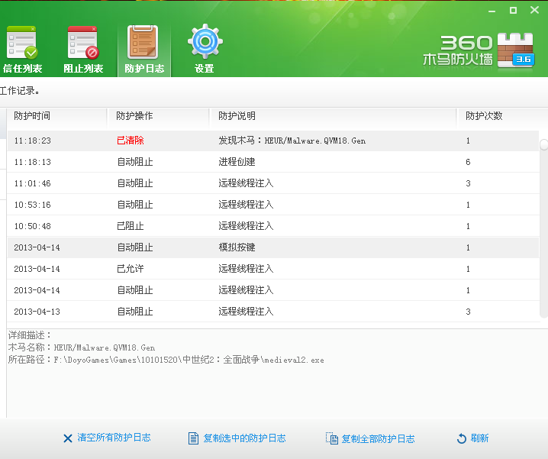Select the 10:53:16 log row time

tap(33, 205)
